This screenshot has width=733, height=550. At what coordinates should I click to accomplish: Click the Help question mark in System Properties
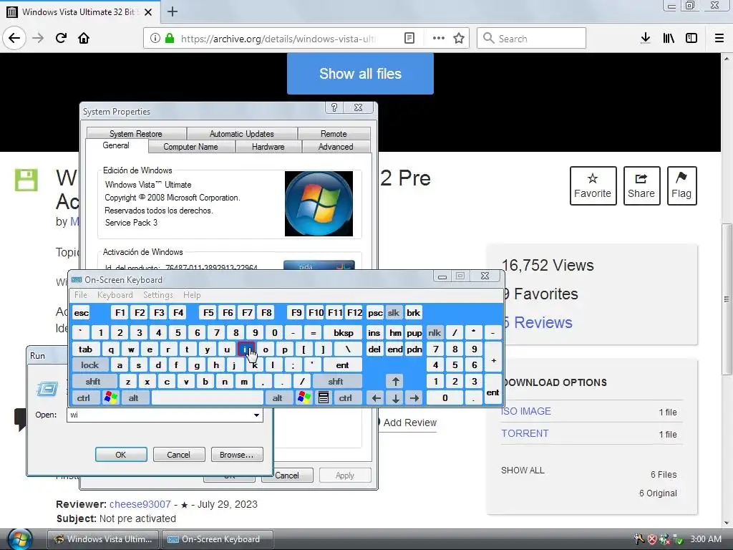[334, 107]
